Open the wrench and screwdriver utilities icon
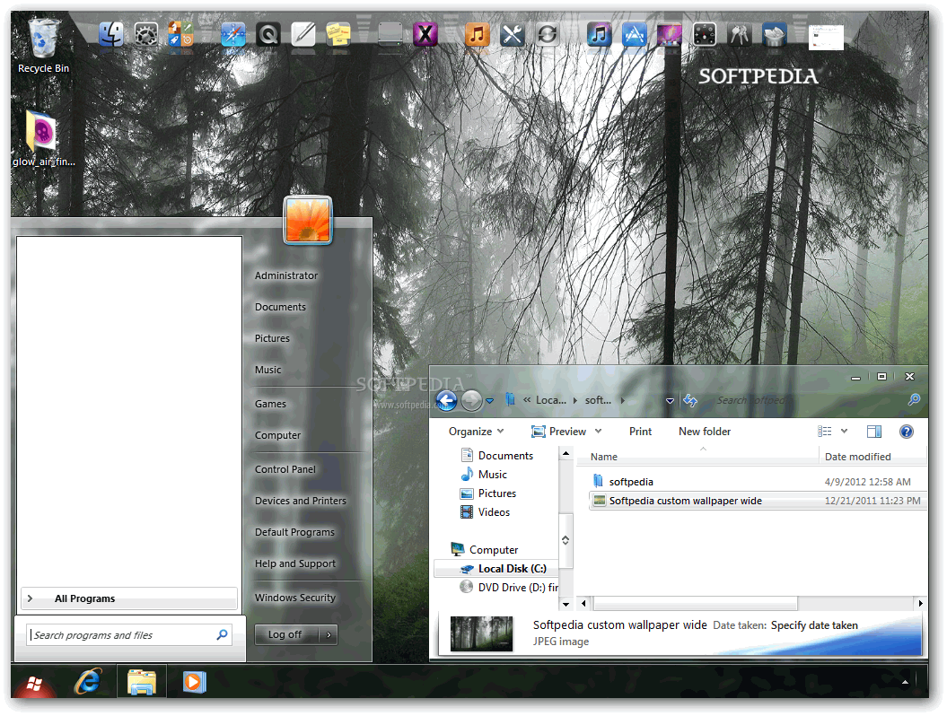This screenshot has width=947, height=716. [x=513, y=34]
